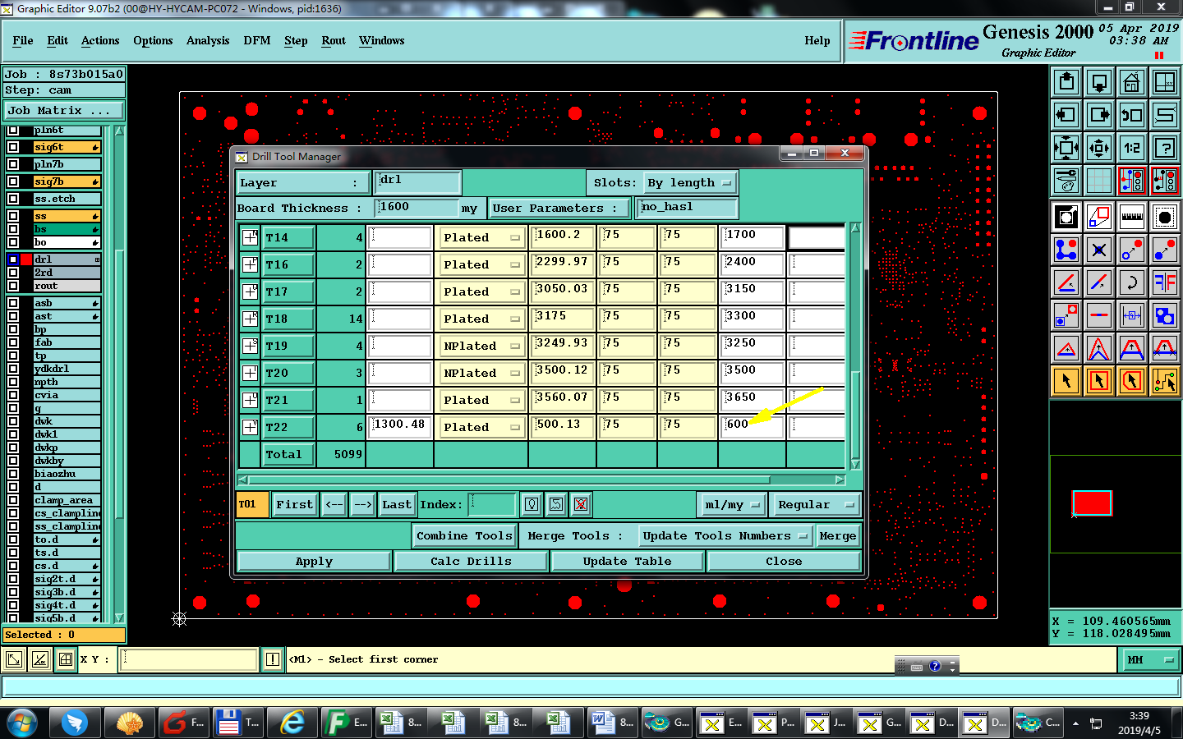Click the pan left view icon

pyautogui.click(x=1066, y=115)
